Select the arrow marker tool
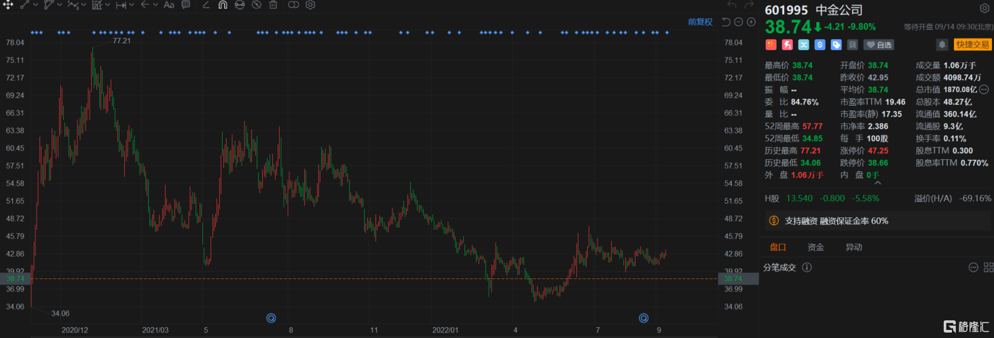 tap(145, 5)
